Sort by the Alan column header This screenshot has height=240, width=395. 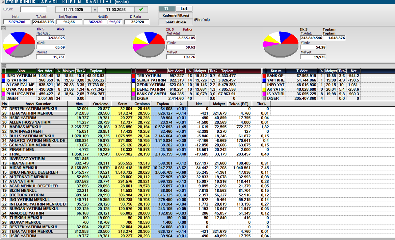(x=21, y=71)
